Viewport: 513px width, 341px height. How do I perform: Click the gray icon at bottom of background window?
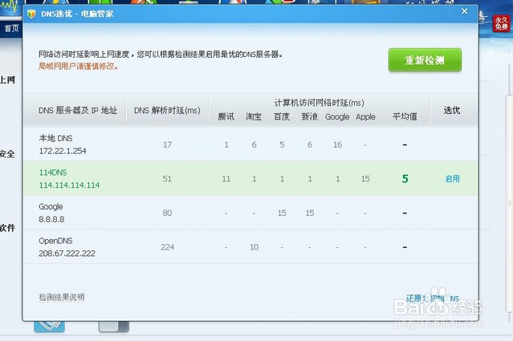[x=114, y=326]
